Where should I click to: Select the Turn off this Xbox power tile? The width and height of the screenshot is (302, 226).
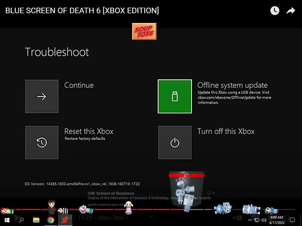(x=175, y=143)
